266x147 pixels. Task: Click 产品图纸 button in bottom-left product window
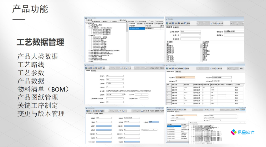pyautogui.click(x=162, y=111)
